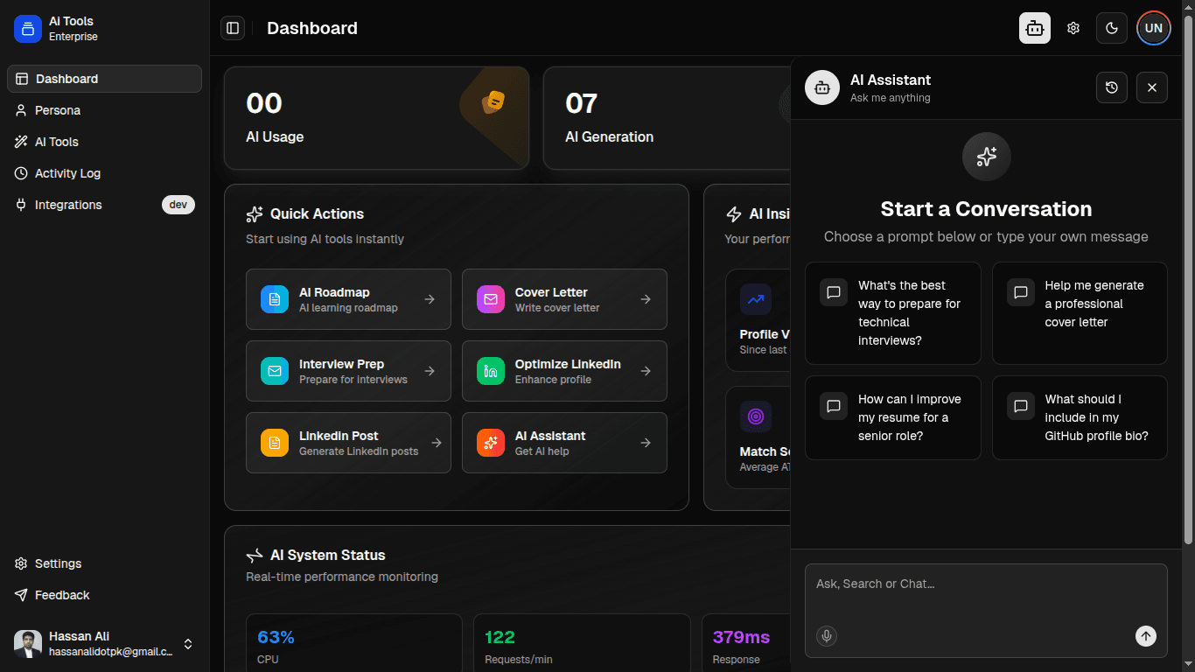Open the AI Assistant robot icon in header
This screenshot has width=1195, height=672.
pos(1035,28)
